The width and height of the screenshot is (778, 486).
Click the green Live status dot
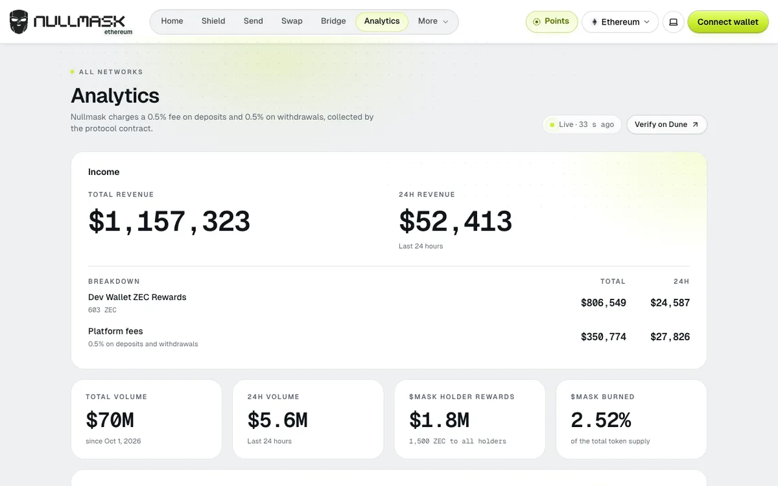[x=552, y=124]
